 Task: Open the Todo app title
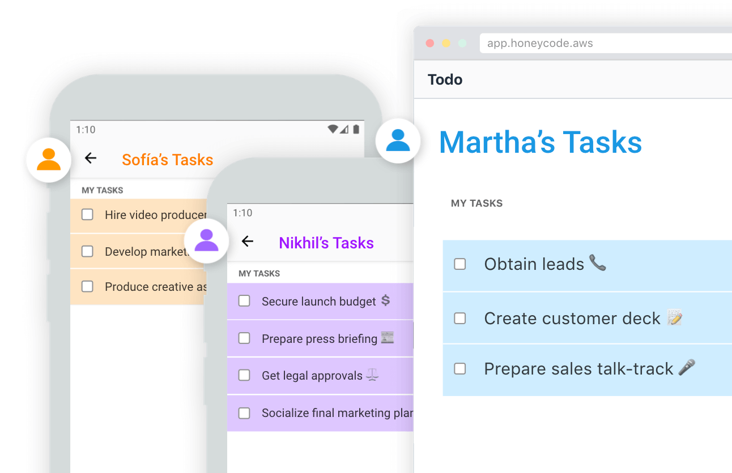click(445, 79)
